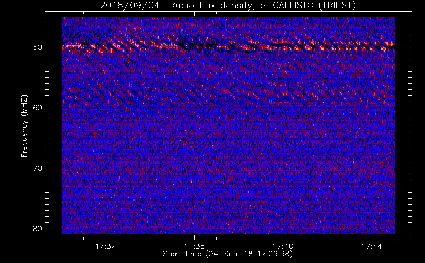The height and width of the screenshot is (263, 425).
Task: Click the plot title '2018/09/04 Radio flux density, e-CALLISTO (TRIEST)'
Action: (x=228, y=6)
